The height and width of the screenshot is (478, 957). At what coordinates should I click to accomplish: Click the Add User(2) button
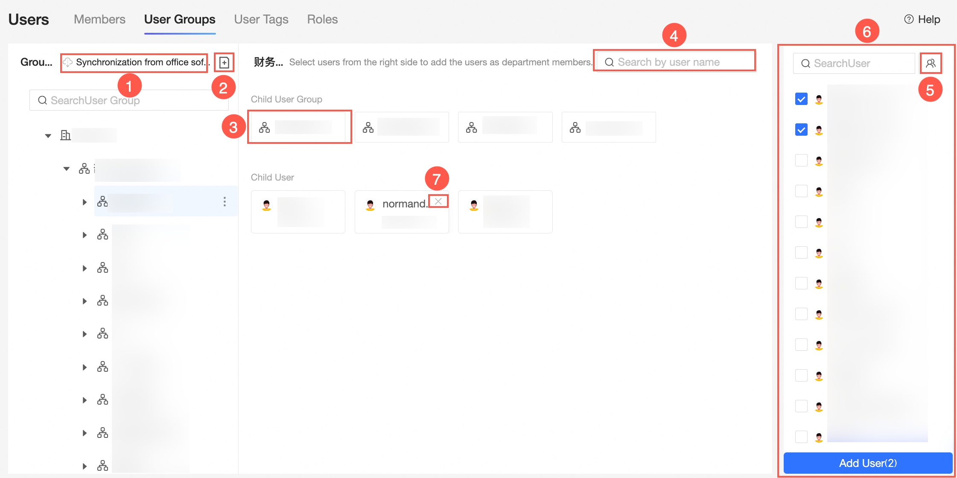[868, 463]
